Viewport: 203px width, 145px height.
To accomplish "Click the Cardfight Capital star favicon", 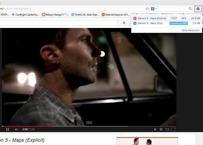I will (x=13, y=14).
